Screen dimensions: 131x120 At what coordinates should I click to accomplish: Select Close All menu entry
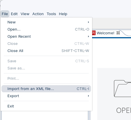click(46, 51)
